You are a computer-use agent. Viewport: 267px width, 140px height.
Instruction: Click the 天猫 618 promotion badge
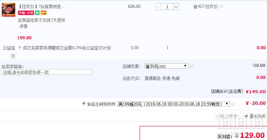coord(26,13)
